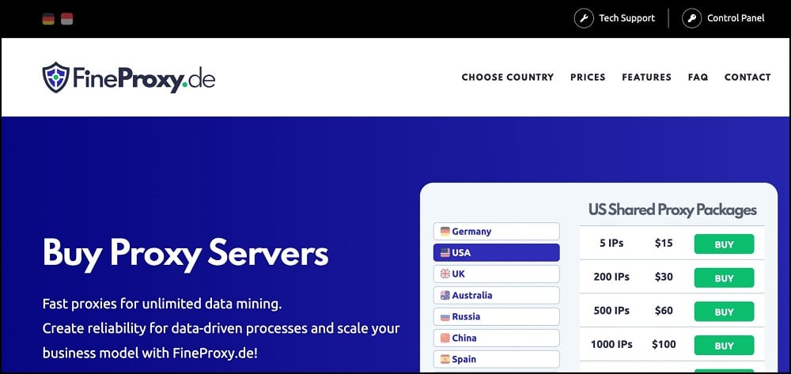Click the '$30' price
Image resolution: width=791 pixels, height=374 pixels.
click(x=664, y=277)
